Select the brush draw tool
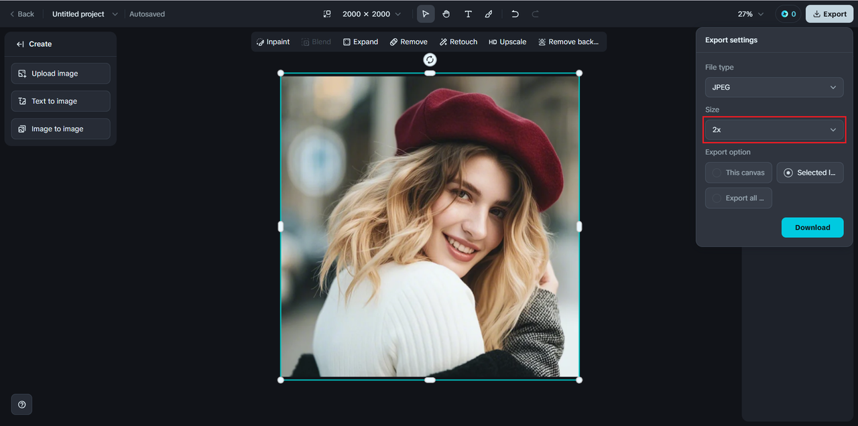This screenshot has height=426, width=858. coord(489,14)
